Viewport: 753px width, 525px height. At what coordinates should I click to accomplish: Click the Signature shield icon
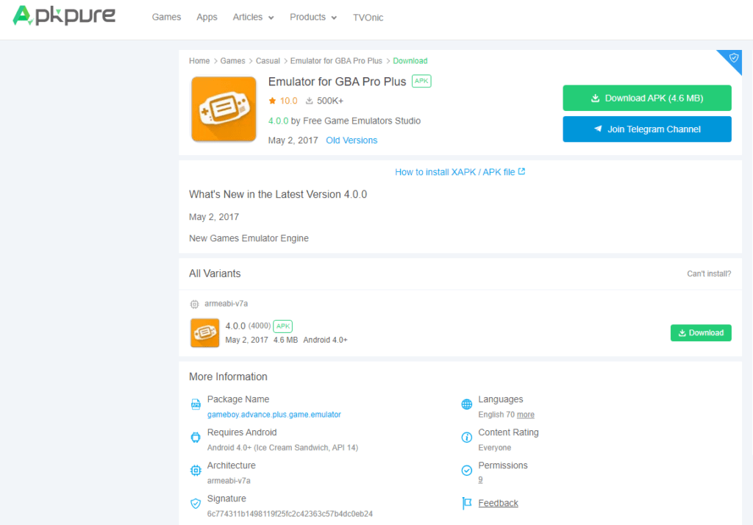[x=196, y=504]
